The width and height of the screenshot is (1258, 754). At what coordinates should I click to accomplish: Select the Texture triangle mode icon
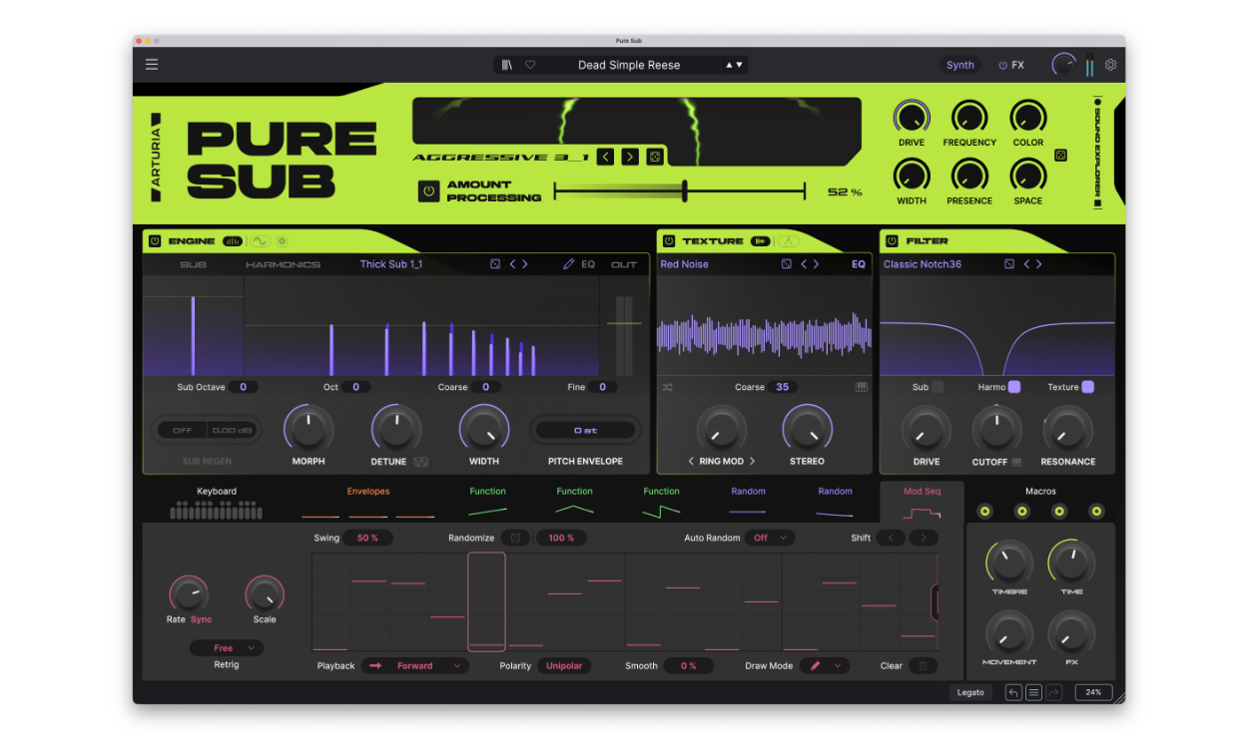click(788, 241)
